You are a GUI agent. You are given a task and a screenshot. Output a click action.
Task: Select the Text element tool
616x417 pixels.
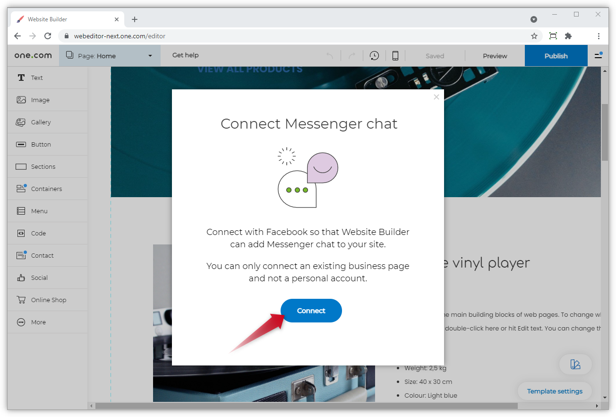pyautogui.click(x=36, y=78)
